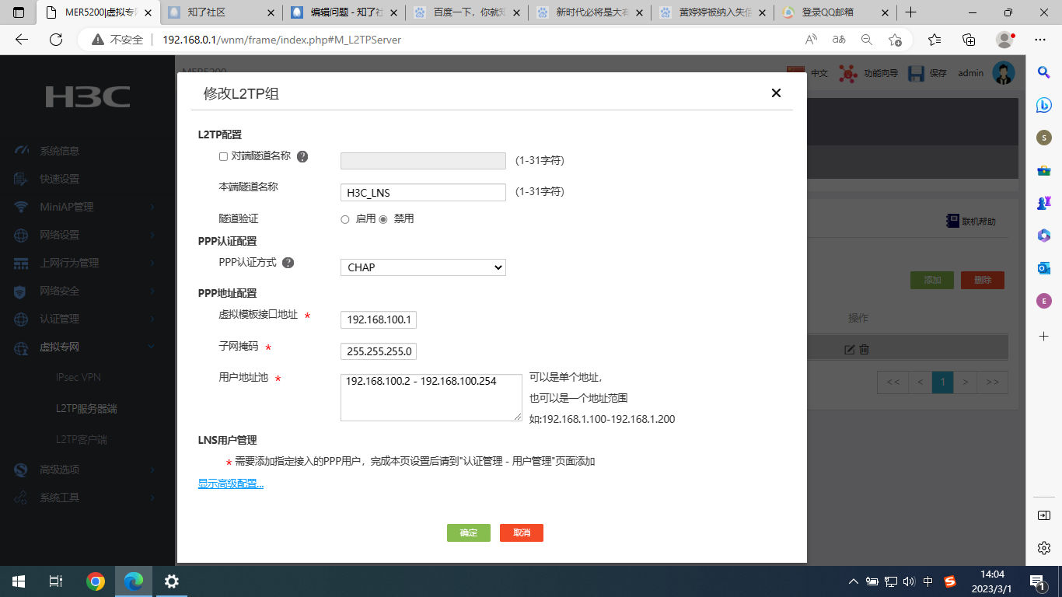Switch to the 登录QQ邮箱 browser tab

tap(835, 12)
